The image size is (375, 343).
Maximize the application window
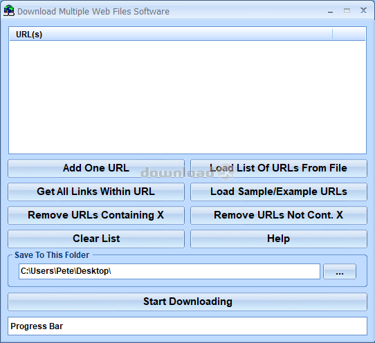point(347,11)
